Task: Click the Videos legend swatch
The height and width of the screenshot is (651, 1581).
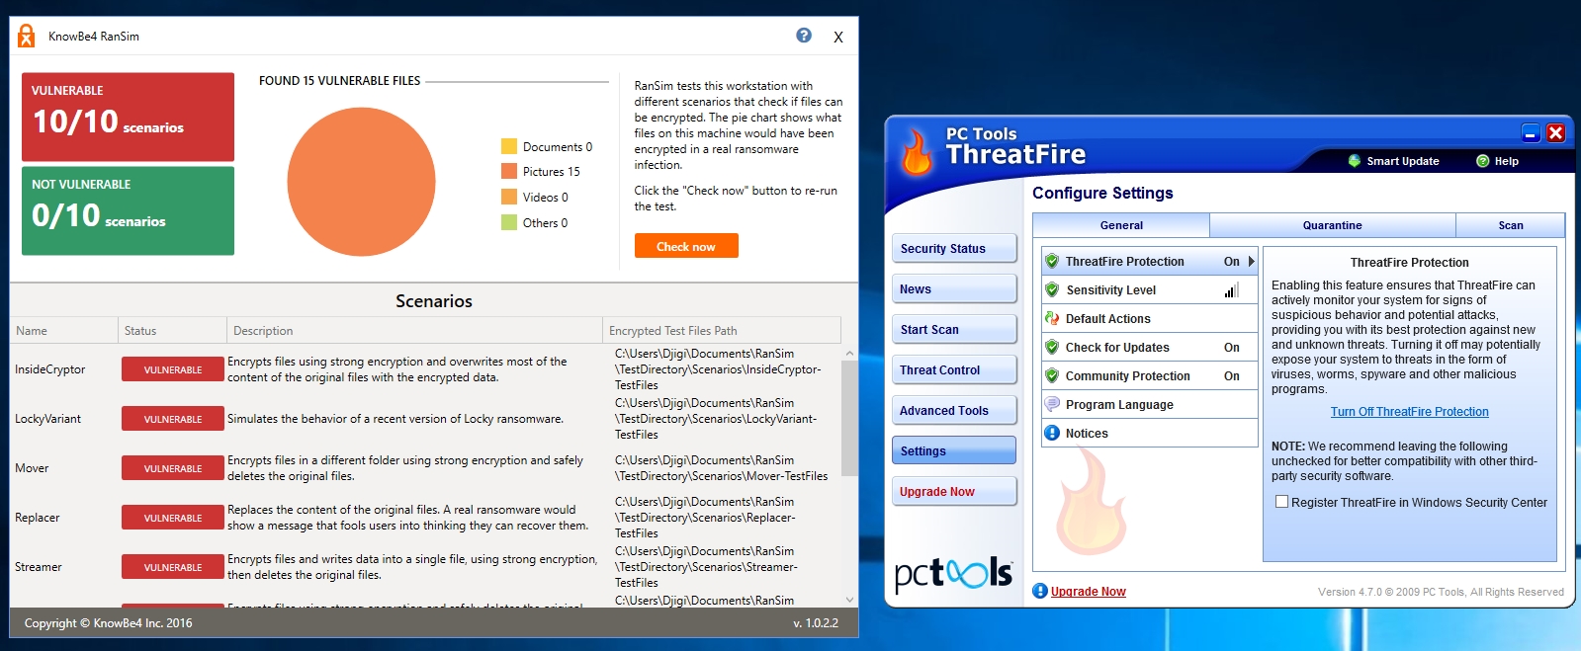Action: (x=509, y=197)
